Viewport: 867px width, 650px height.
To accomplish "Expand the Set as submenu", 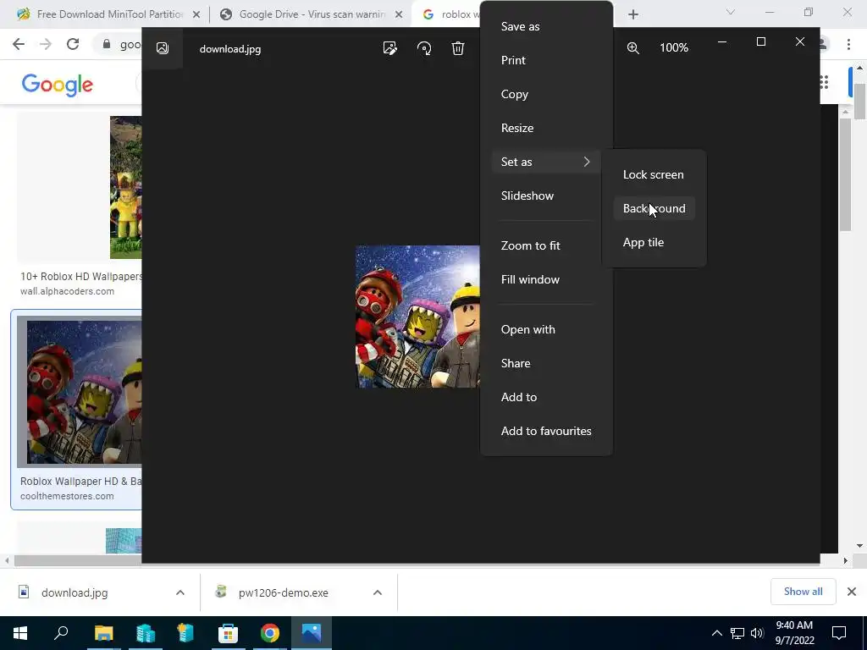I will click(x=546, y=162).
